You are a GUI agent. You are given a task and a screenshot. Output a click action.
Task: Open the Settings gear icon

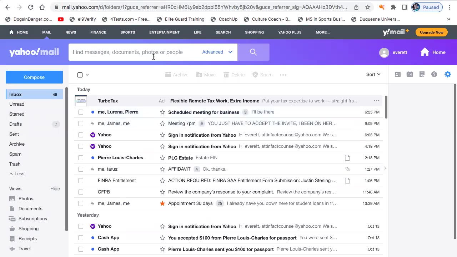coord(448,74)
